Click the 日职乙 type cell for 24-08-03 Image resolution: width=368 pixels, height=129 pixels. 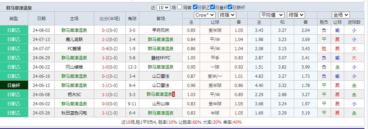tap(14, 30)
